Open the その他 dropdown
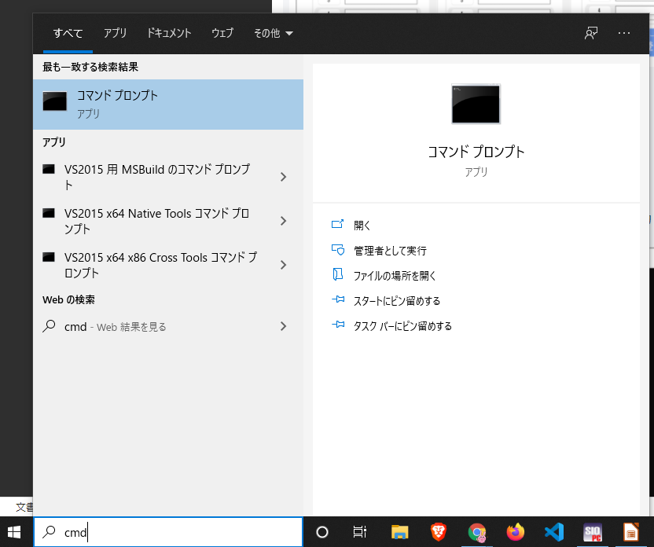The width and height of the screenshot is (654, 547). 274,33
